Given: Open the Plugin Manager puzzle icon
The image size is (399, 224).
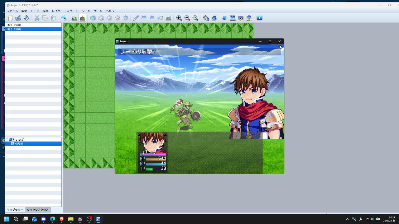Looking at the screenshot, I should click(x=214, y=18).
